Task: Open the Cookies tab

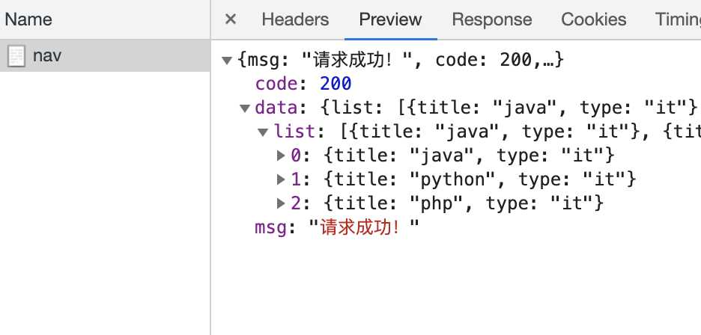Action: [593, 19]
